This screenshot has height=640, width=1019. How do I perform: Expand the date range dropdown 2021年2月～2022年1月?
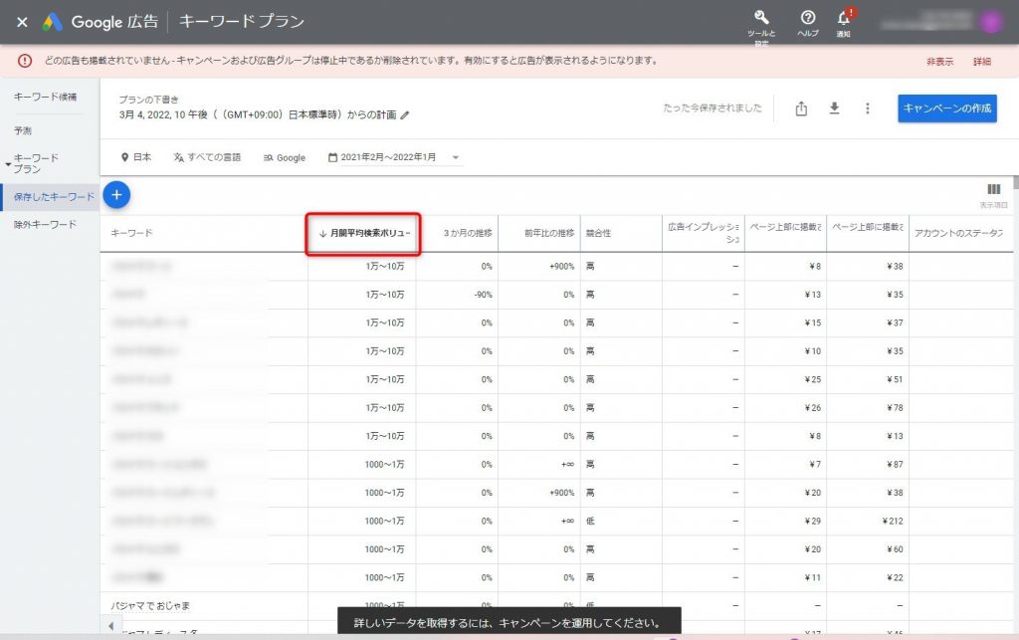(392, 157)
